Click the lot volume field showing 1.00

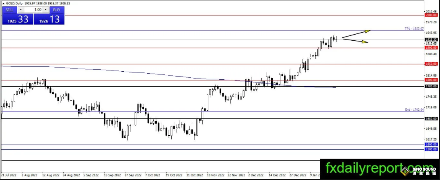click(35, 9)
